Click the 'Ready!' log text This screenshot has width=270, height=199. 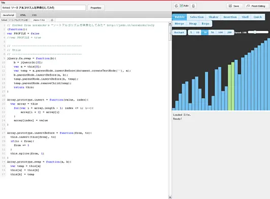click(177, 119)
